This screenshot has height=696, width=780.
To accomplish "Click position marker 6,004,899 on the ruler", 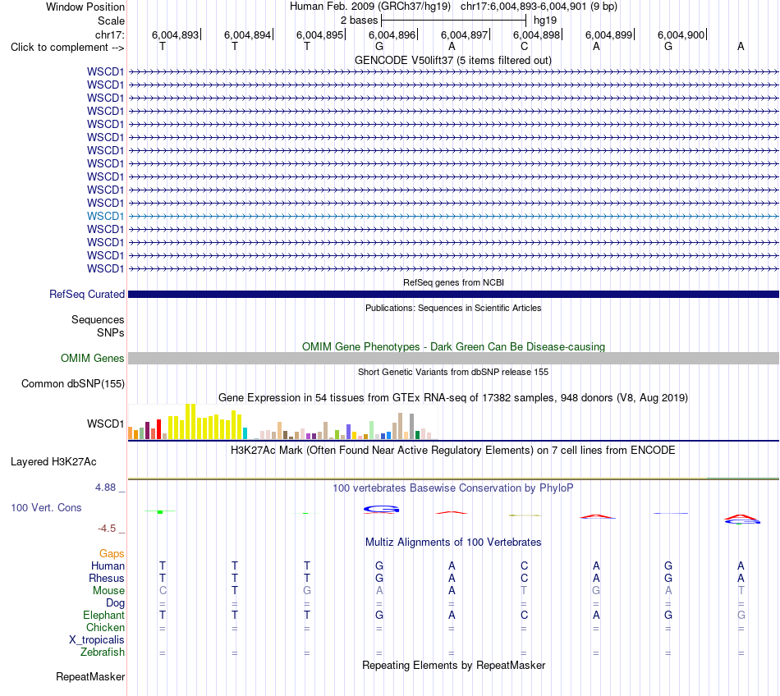I will 608,34.
